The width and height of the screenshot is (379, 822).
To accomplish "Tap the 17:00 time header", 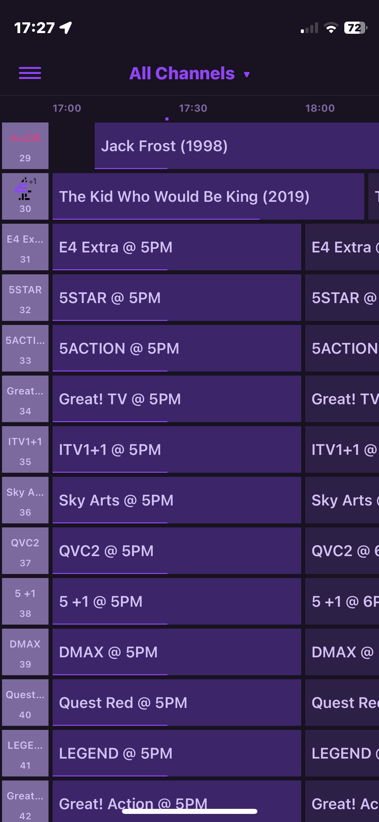I will coord(67,108).
